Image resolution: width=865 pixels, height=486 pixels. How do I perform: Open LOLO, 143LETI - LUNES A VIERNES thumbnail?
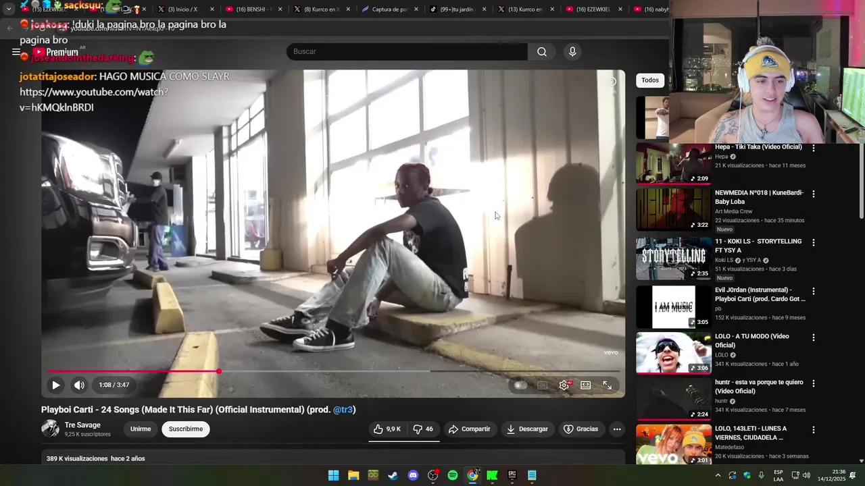point(674,444)
